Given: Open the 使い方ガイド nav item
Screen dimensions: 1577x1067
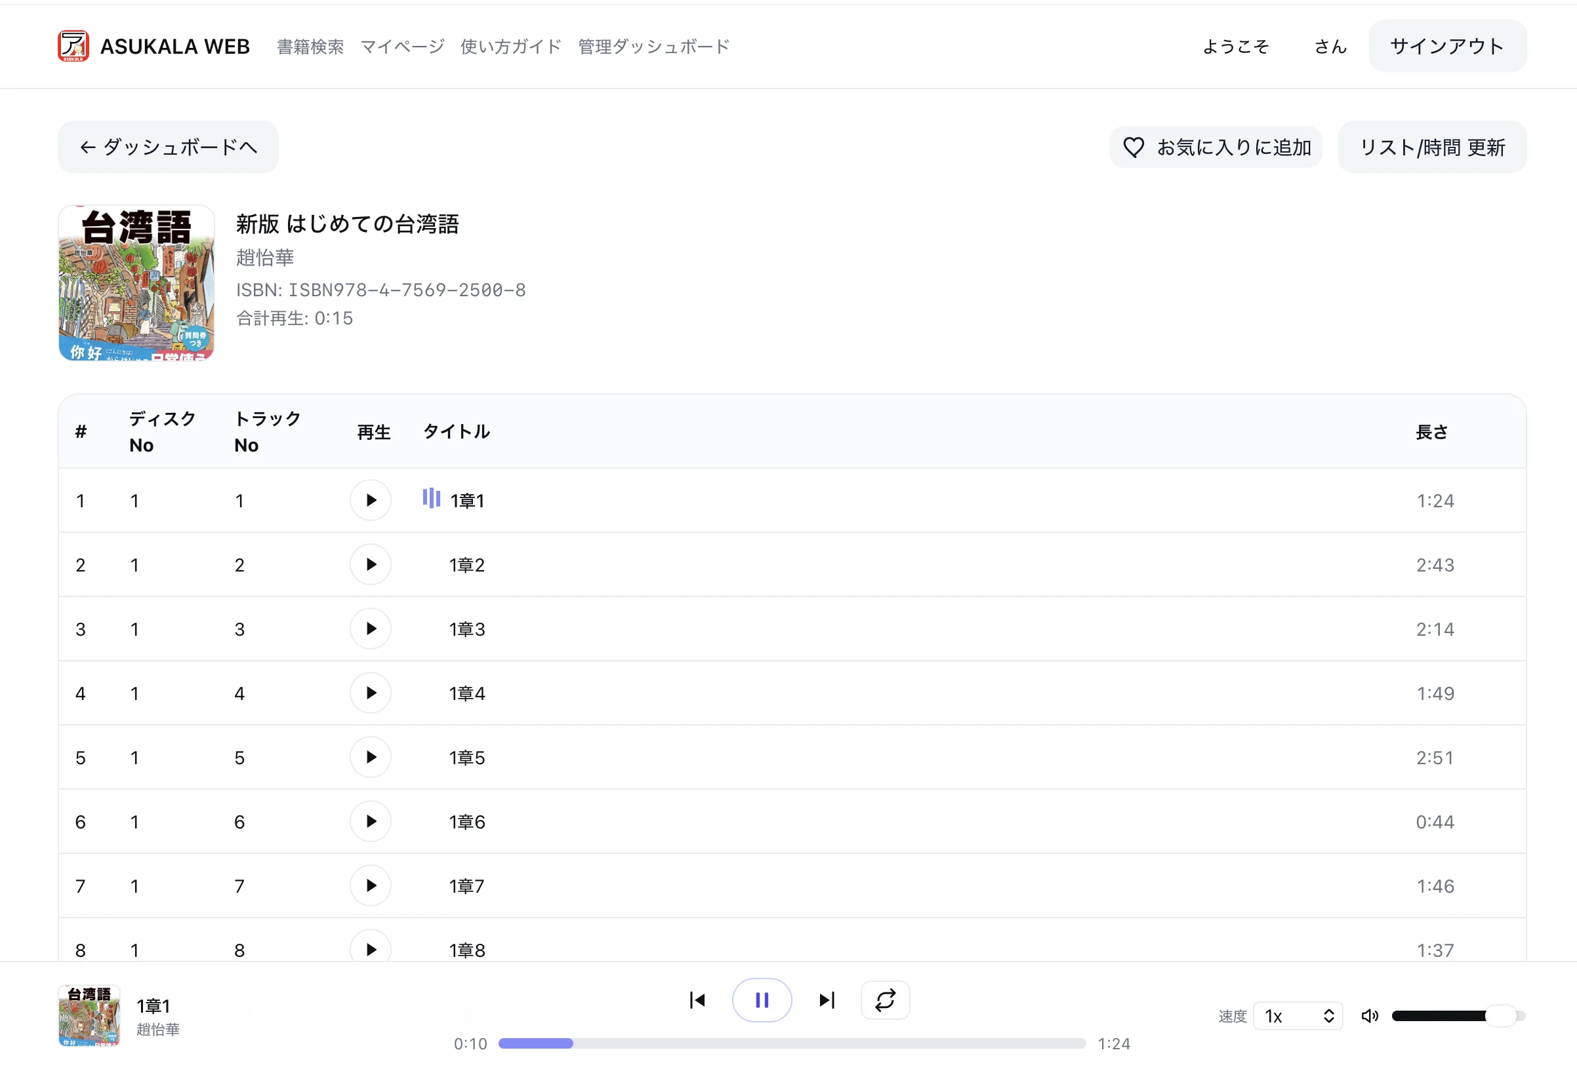Looking at the screenshot, I should click(x=510, y=47).
